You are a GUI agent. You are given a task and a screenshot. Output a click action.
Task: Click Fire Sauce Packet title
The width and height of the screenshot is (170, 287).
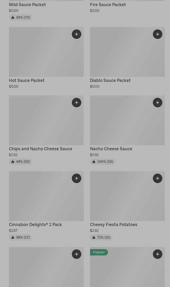pos(108,5)
